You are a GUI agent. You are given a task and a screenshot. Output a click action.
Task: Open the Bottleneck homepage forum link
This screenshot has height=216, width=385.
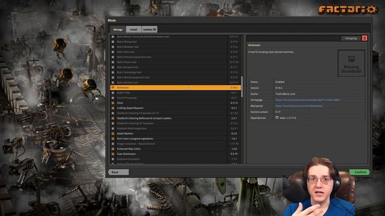[308, 100]
